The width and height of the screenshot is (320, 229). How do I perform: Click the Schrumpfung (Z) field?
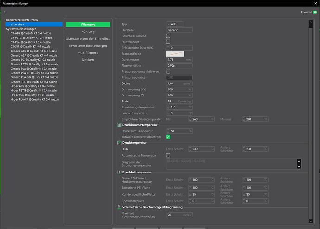pyautogui.click(x=179, y=95)
